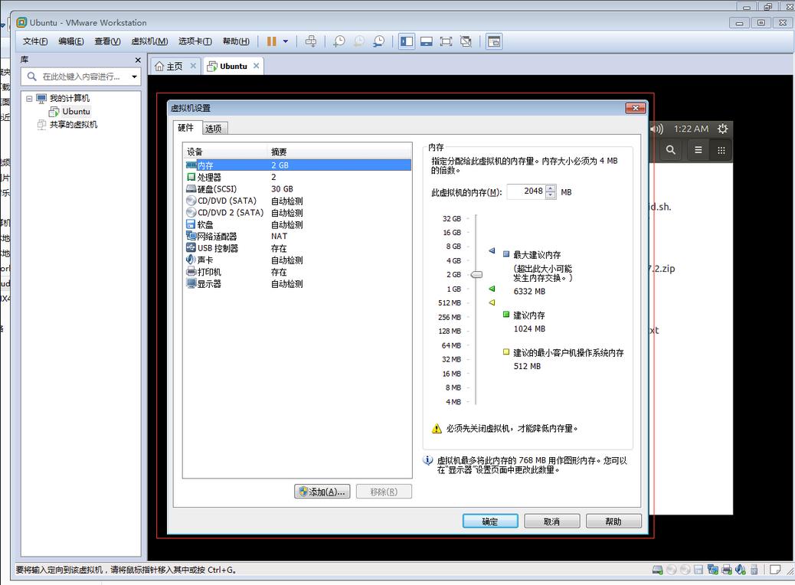This screenshot has height=585, width=795.
Task: Click the message log status bar icon
Action: (775, 570)
